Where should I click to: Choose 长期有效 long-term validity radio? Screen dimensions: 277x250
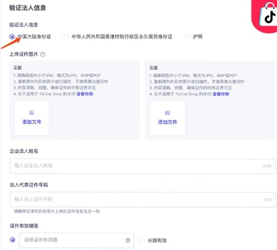coord(142,240)
